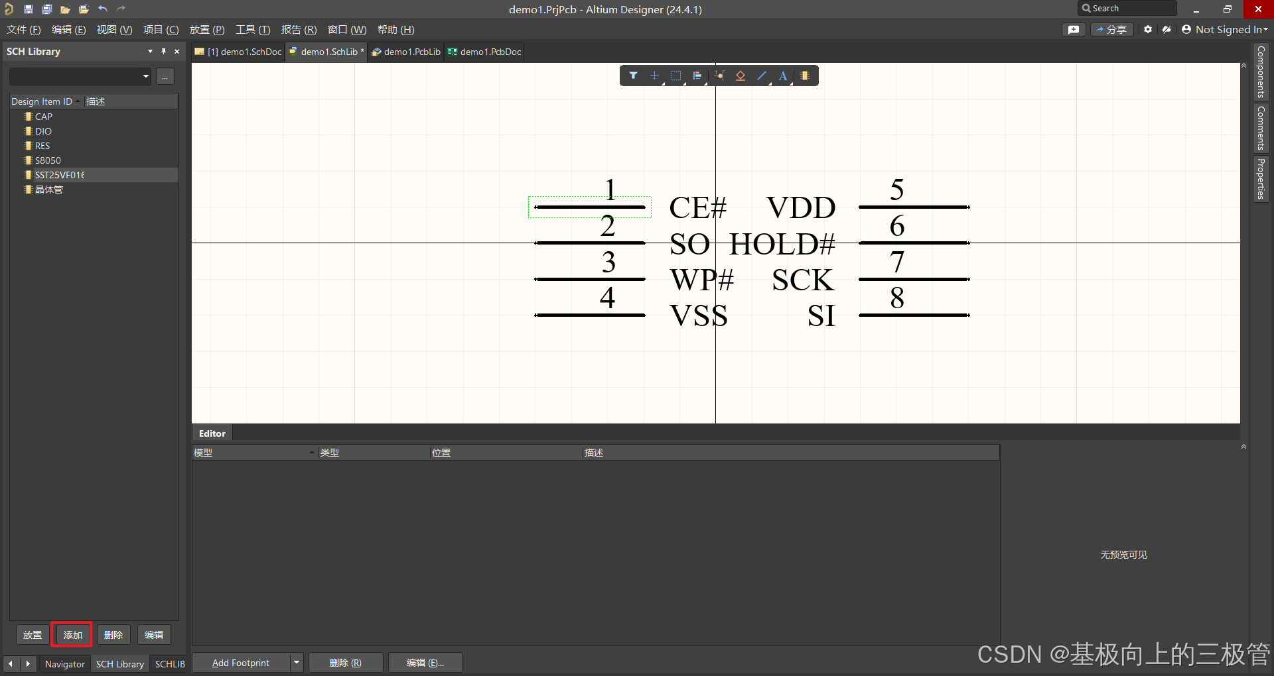Open the 帮助 (H) menu
The width and height of the screenshot is (1274, 676).
coord(396,30)
